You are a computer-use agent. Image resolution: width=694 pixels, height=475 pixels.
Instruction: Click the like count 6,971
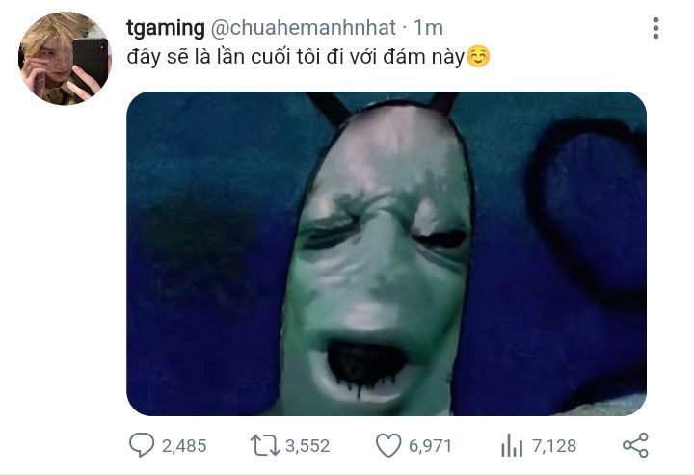point(429,446)
